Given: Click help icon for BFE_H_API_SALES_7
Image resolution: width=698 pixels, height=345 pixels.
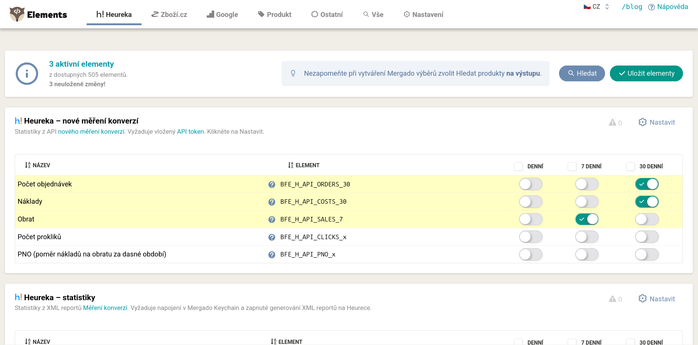Looking at the screenshot, I should pyautogui.click(x=272, y=220).
